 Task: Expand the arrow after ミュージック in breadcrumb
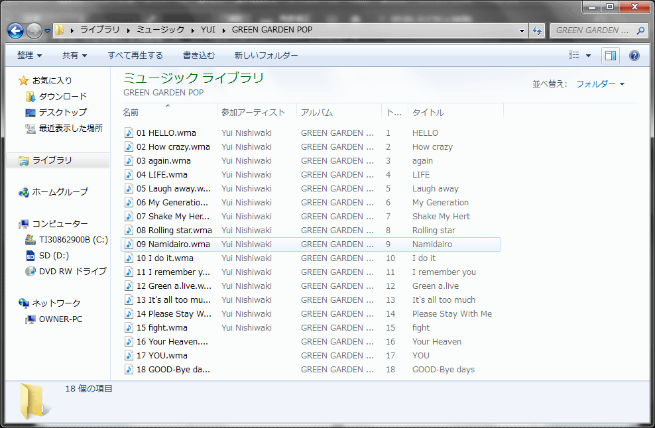point(192,30)
